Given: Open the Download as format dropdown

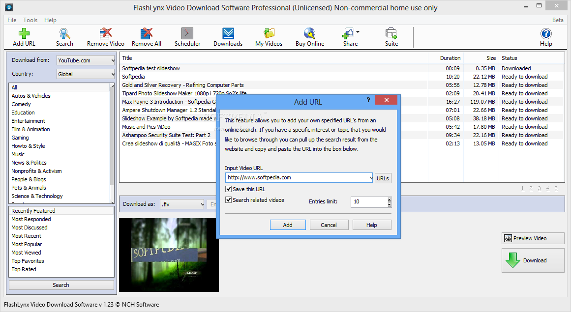Looking at the screenshot, I should pyautogui.click(x=182, y=204).
